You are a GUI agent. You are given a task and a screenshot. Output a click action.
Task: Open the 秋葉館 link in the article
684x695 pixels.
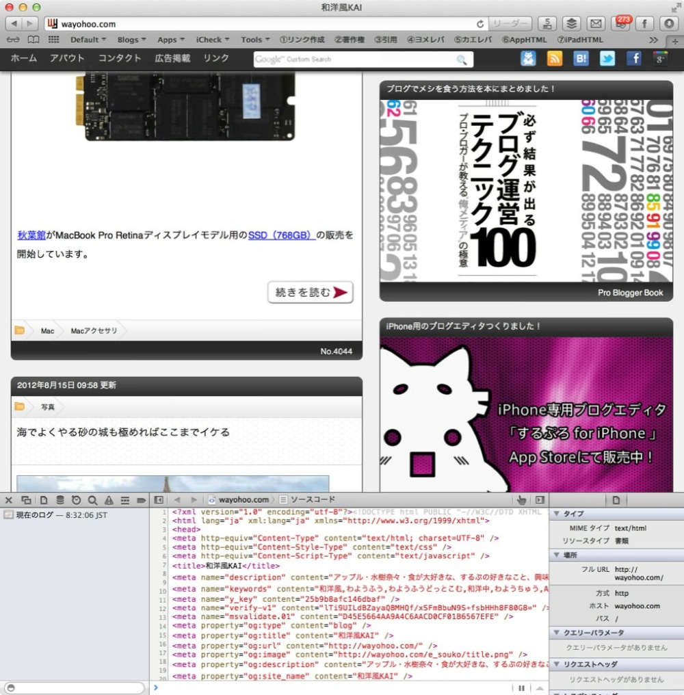31,235
